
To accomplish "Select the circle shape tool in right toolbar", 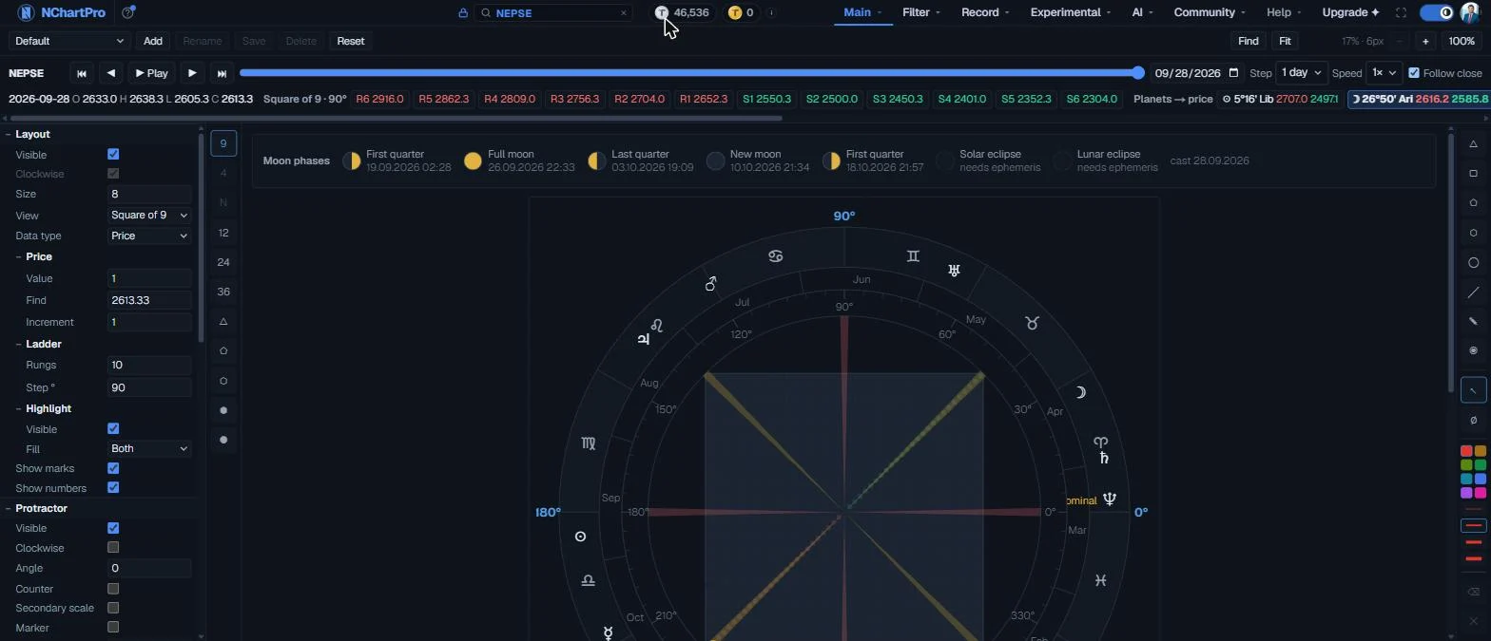I will (1473, 262).
